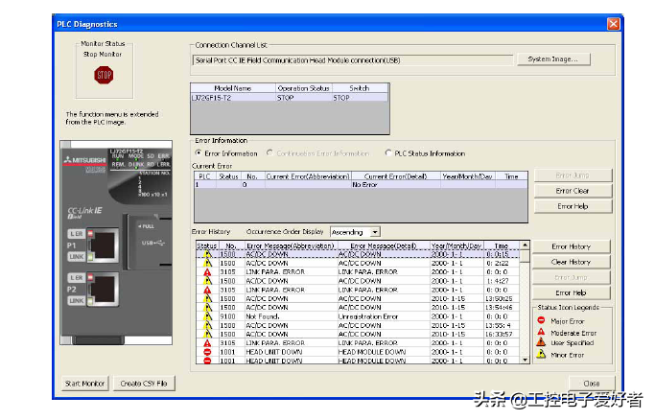Click the Minor Error legend icon
The height and width of the screenshot is (420, 655).
[541, 353]
